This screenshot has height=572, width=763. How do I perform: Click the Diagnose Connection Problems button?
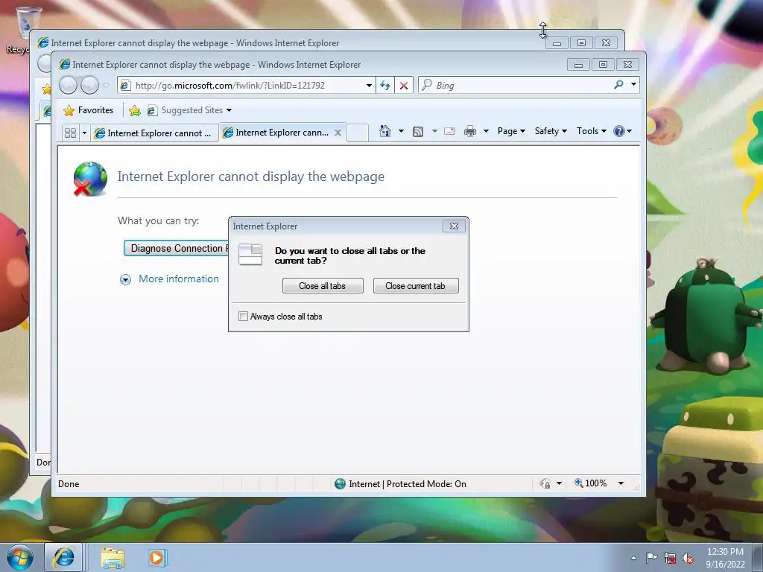coord(176,248)
